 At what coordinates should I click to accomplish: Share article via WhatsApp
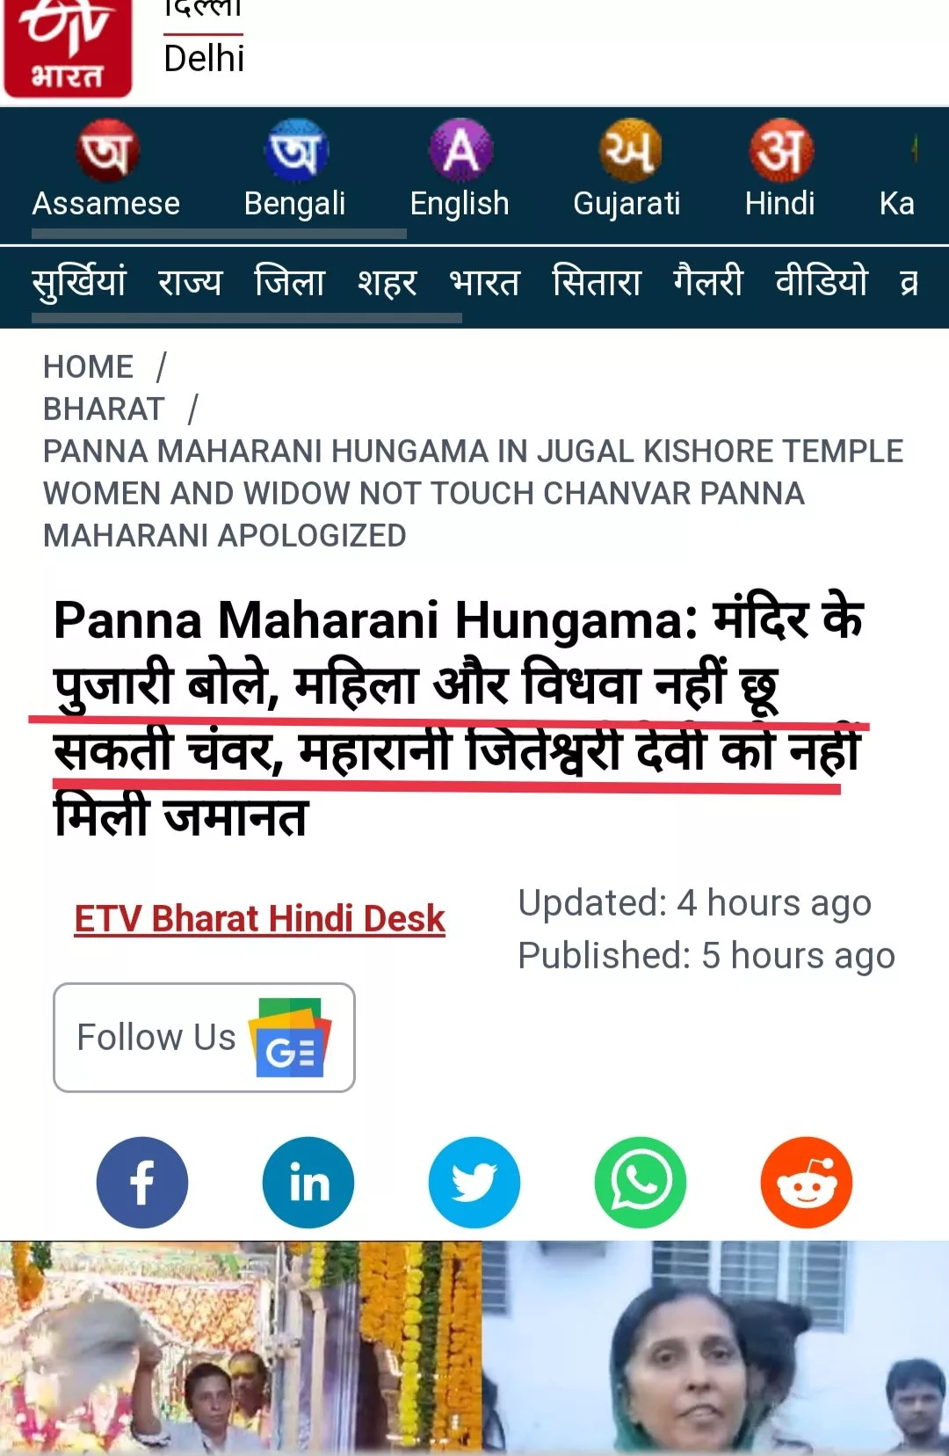coord(641,1182)
